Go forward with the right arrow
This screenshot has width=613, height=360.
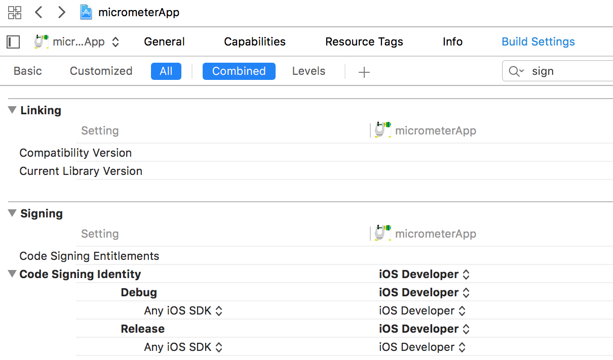61,12
